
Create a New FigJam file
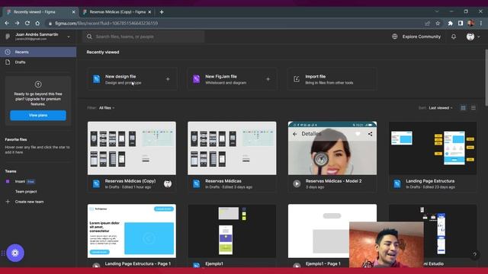[x=232, y=79]
